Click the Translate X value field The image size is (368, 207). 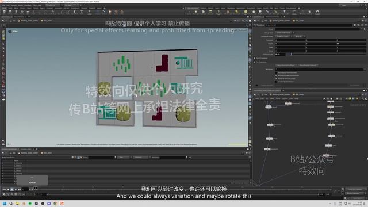click(290, 40)
